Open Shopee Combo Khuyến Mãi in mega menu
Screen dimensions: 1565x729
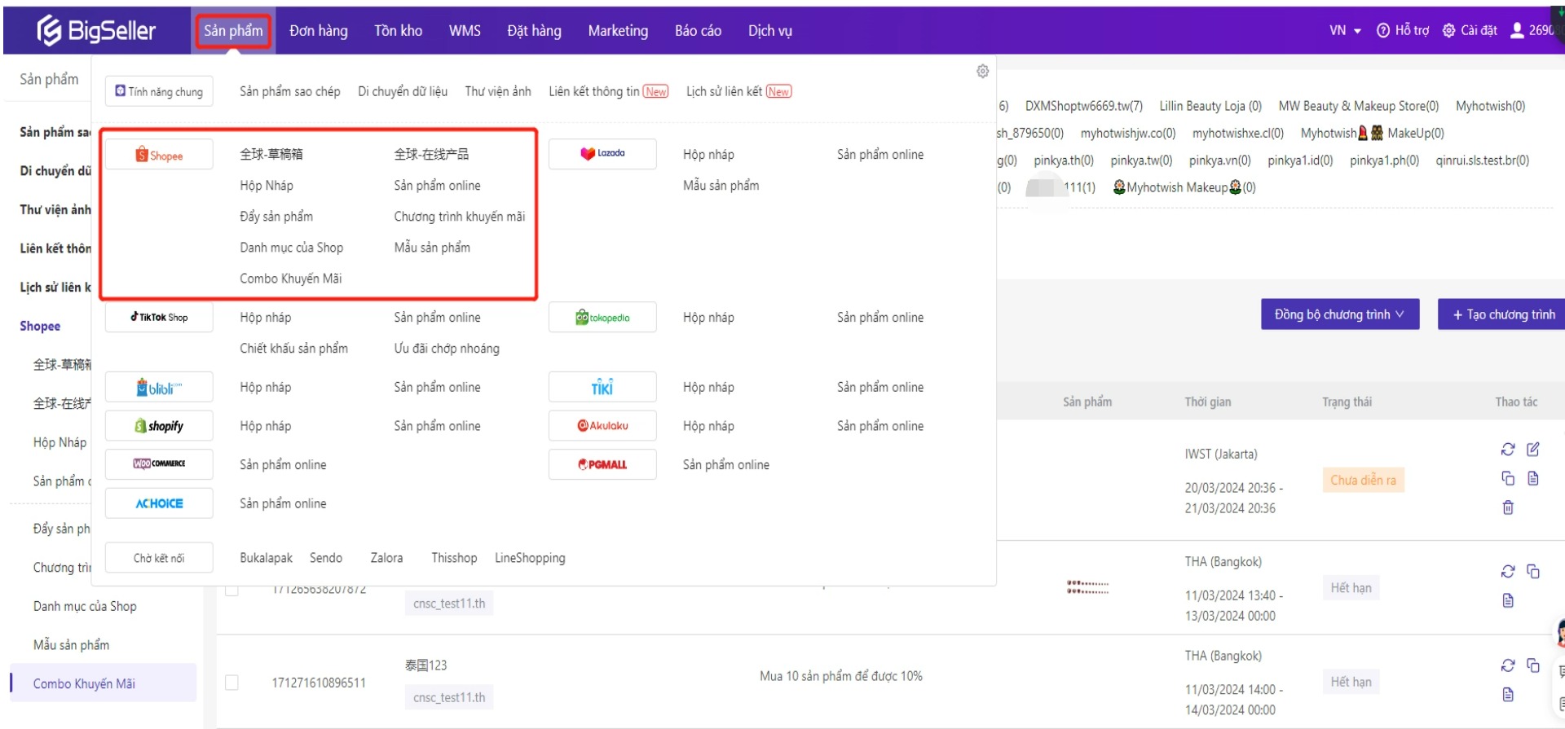[x=290, y=279]
